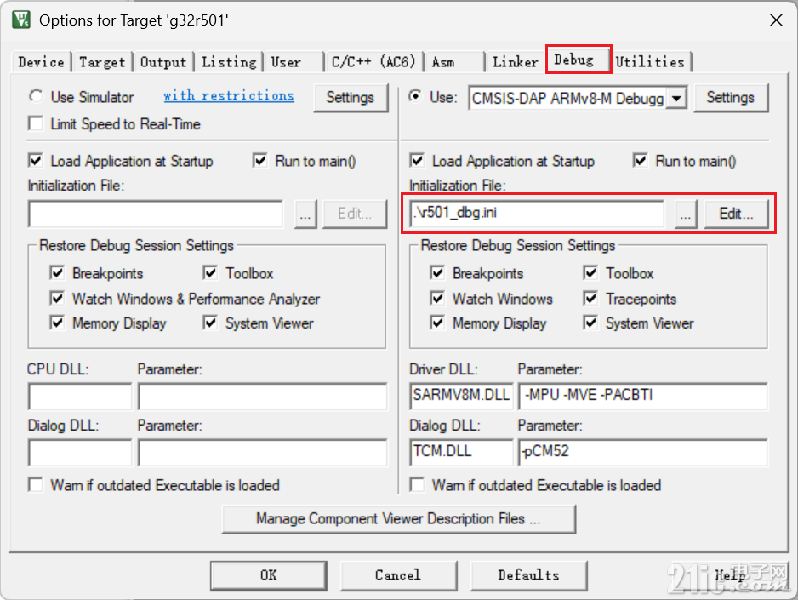
Task: Click the simulator Dialog DLL Parameter field
Action: 262,453
